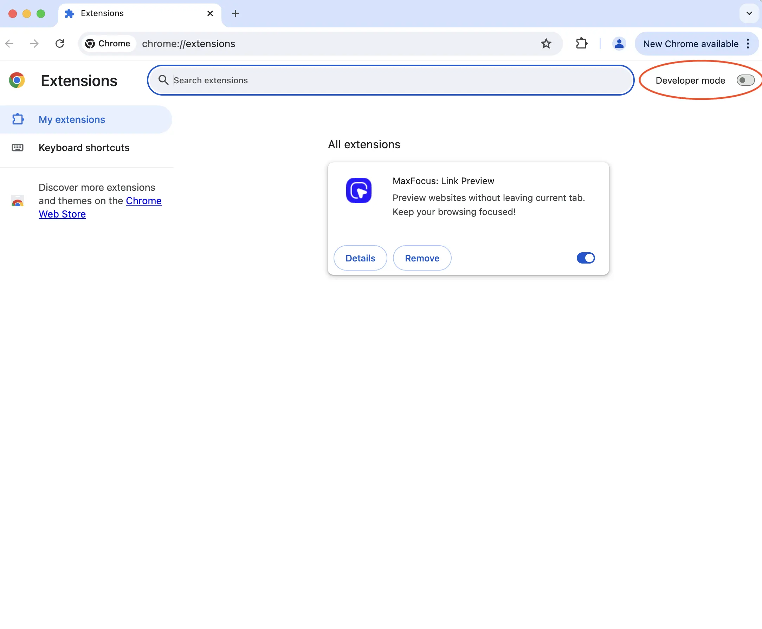
Task: Click the extensions puzzle piece icon in toolbar
Action: pyautogui.click(x=582, y=44)
